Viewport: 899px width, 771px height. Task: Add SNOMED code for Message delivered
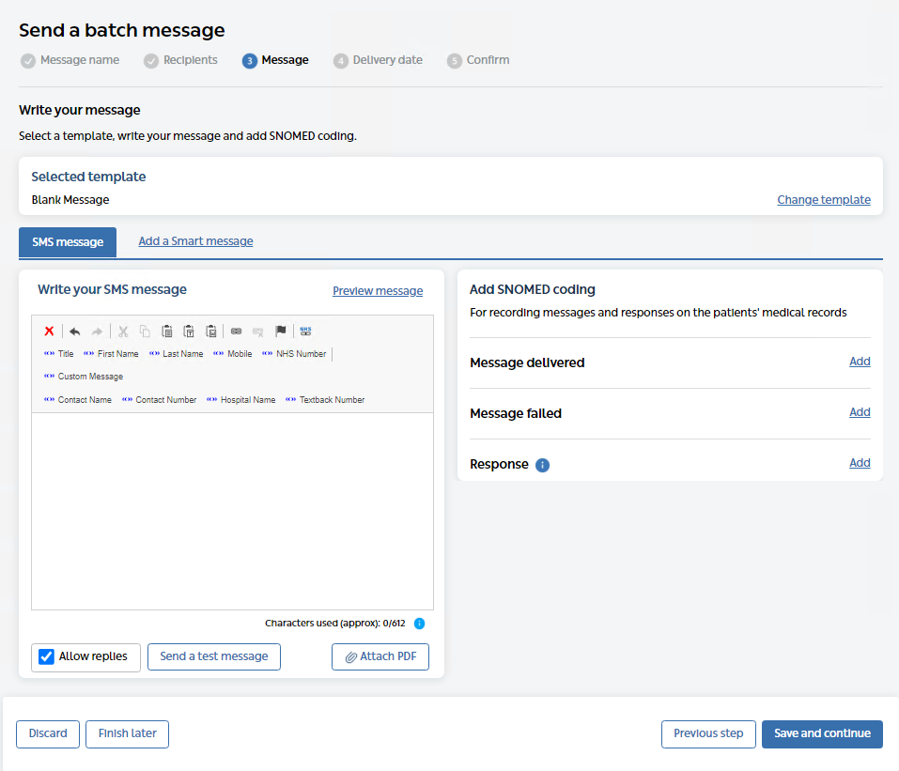859,362
